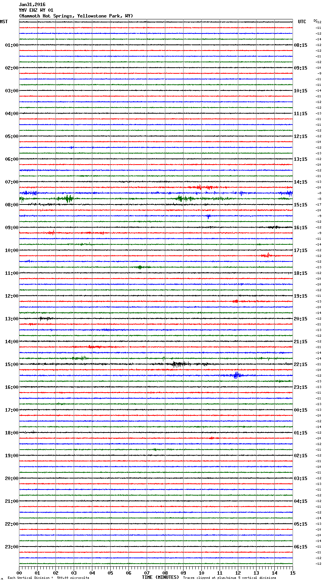
Task: Select the 12:00 MST time label
Action: pos(11,296)
